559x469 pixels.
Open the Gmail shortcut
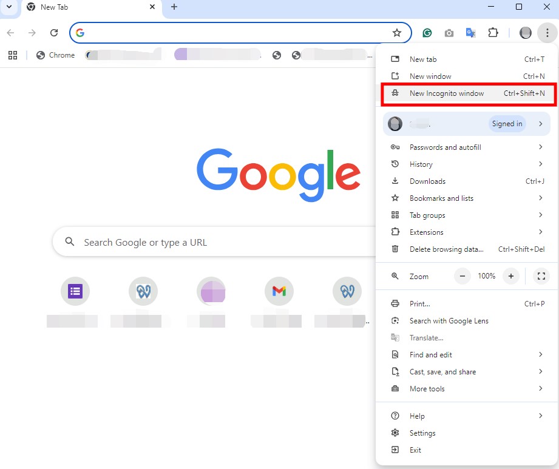[279, 291]
